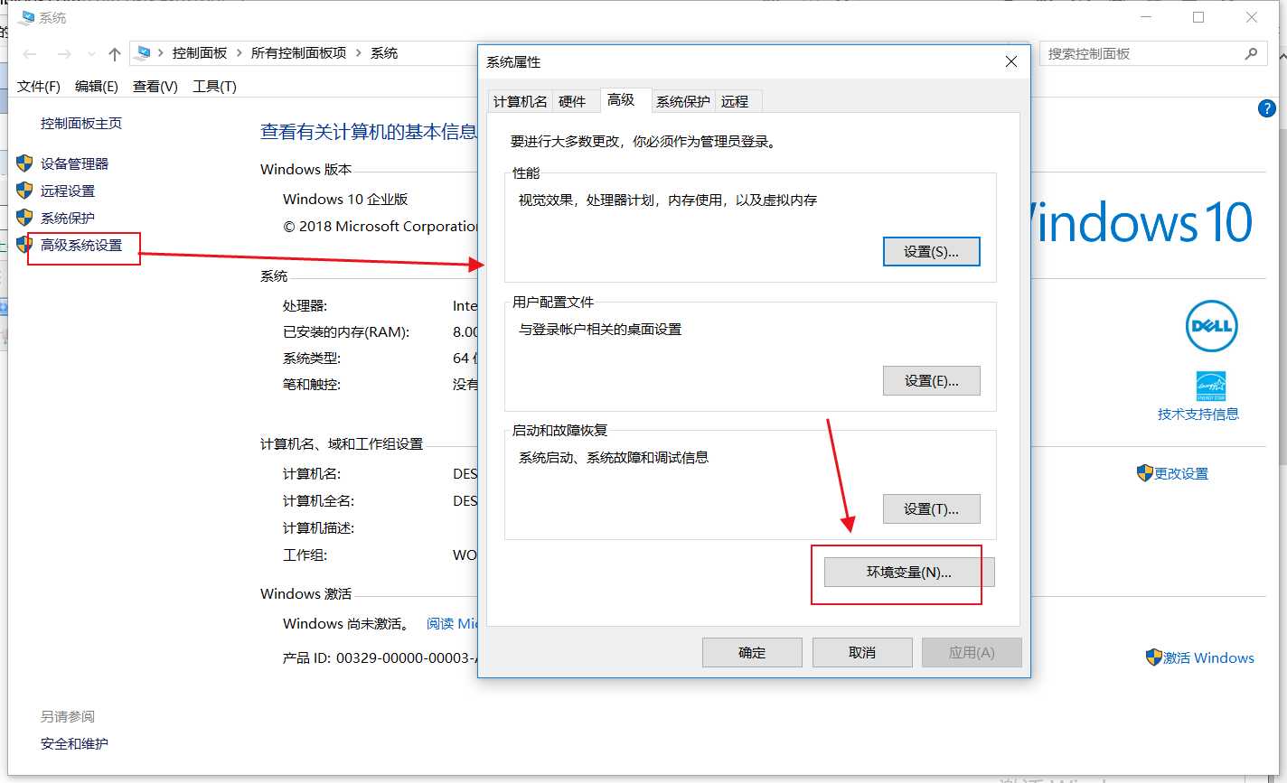Viewport: 1287px width, 783px height.
Task: Open the 编辑(E) menu
Action: (97, 87)
